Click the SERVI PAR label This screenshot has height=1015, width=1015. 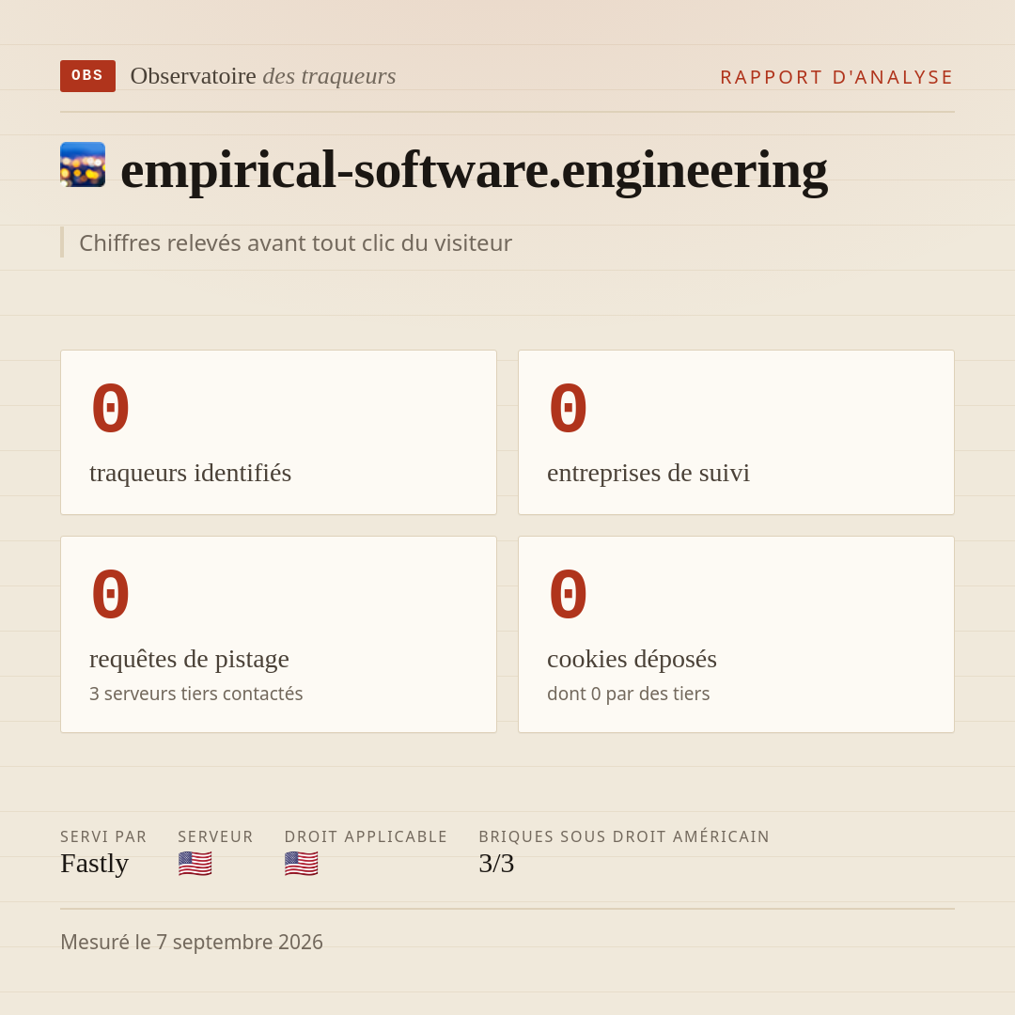point(103,837)
